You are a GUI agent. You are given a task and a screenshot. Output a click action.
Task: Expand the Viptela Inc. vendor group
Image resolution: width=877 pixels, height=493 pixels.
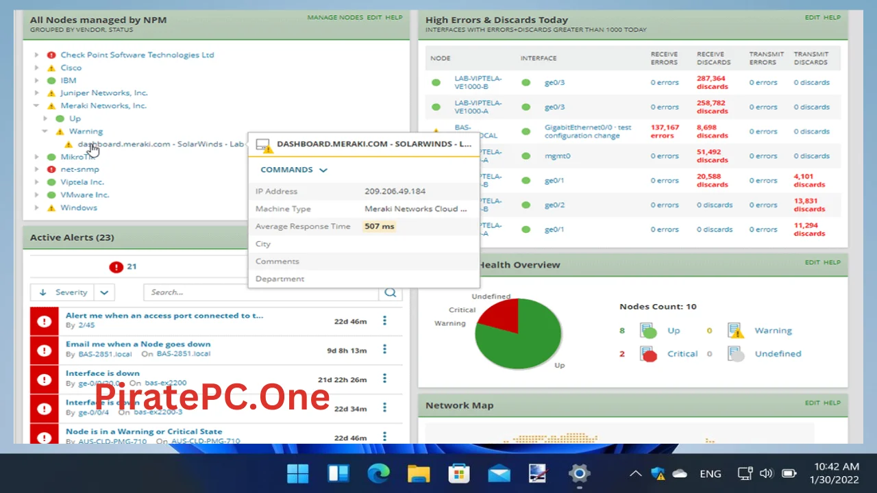coord(36,182)
